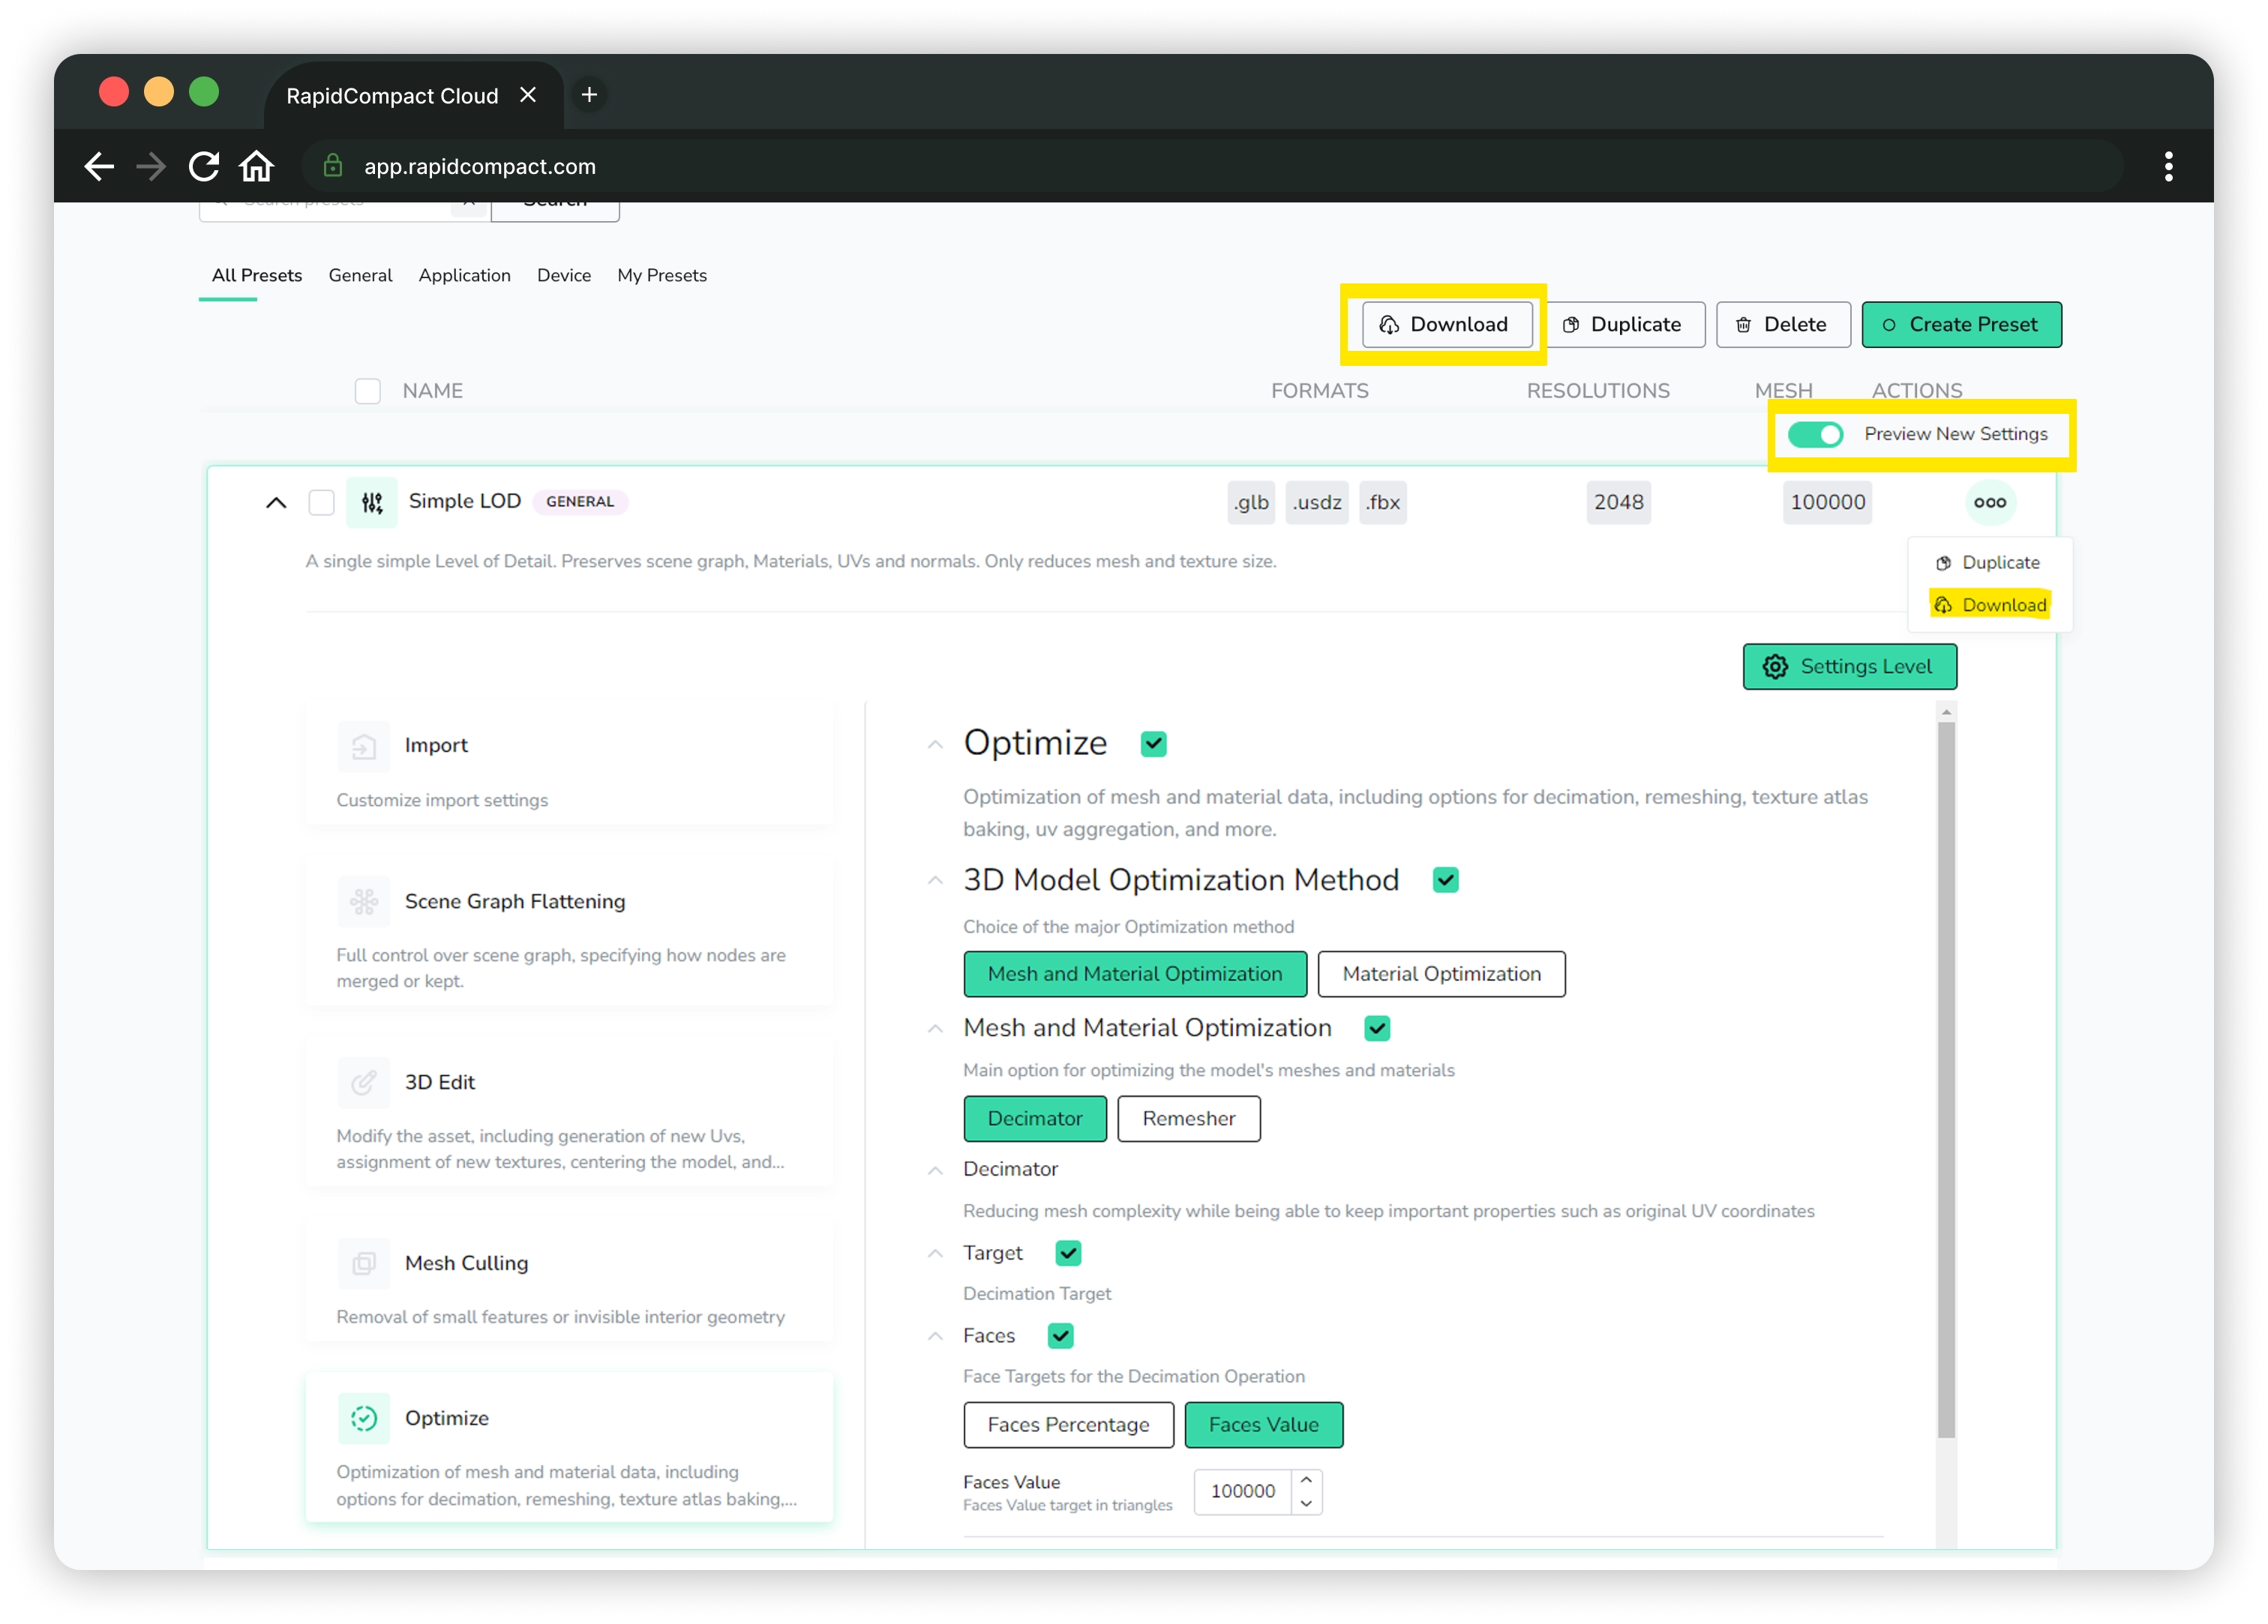Click the browser forward arrow
Screen dimensions: 2268x1624
coord(151,166)
